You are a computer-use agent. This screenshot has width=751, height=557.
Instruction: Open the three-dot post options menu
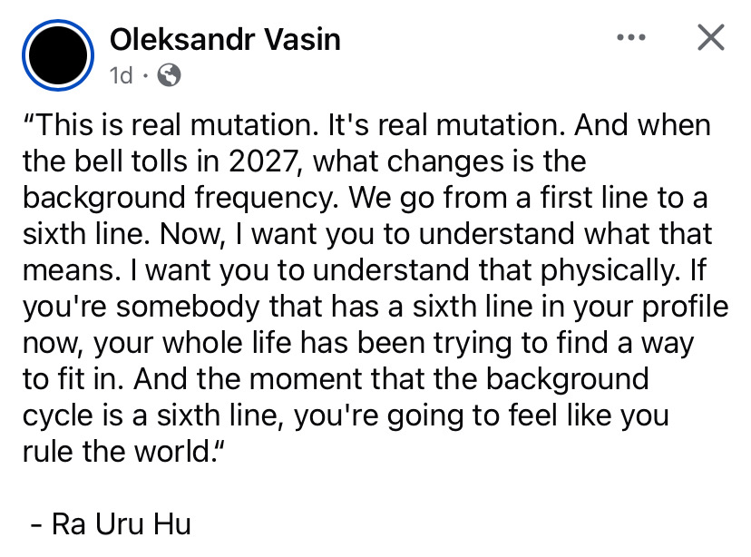point(631,37)
